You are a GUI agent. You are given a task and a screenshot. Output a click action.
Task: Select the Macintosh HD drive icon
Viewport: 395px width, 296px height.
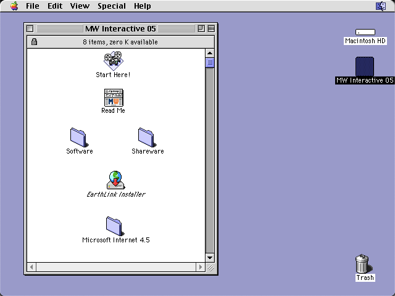click(365, 32)
